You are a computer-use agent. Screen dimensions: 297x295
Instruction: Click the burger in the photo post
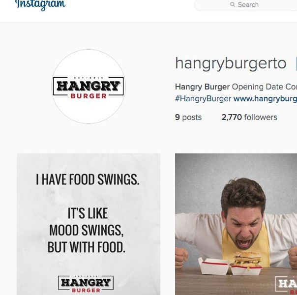(247, 260)
